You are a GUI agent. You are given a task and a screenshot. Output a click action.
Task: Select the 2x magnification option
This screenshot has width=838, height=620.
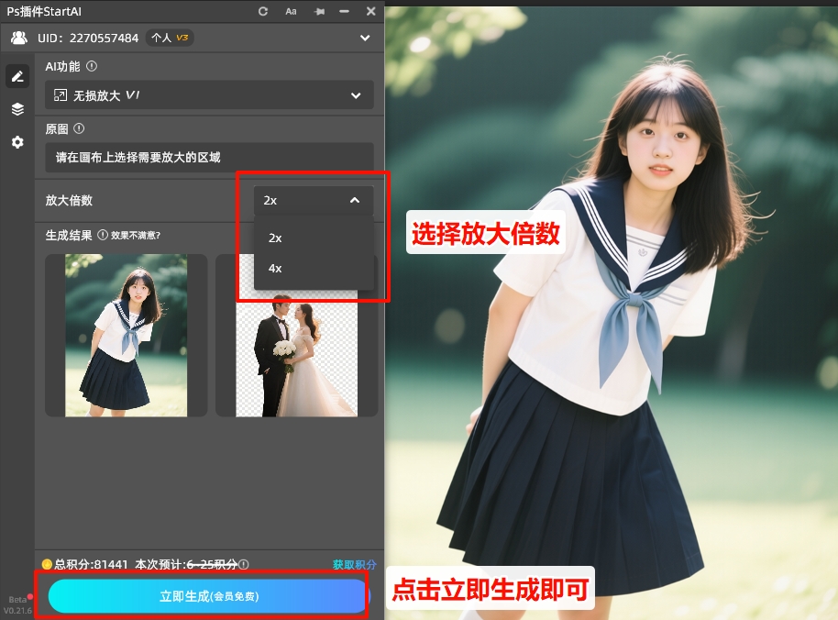[275, 238]
